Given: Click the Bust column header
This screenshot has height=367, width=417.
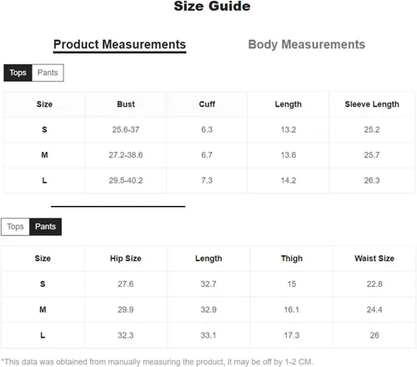Looking at the screenshot, I should click(x=126, y=104).
